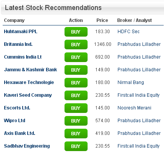Open Cummins India Lt stock page
This screenshot has width=164, height=153.
pyautogui.click(x=23, y=57)
